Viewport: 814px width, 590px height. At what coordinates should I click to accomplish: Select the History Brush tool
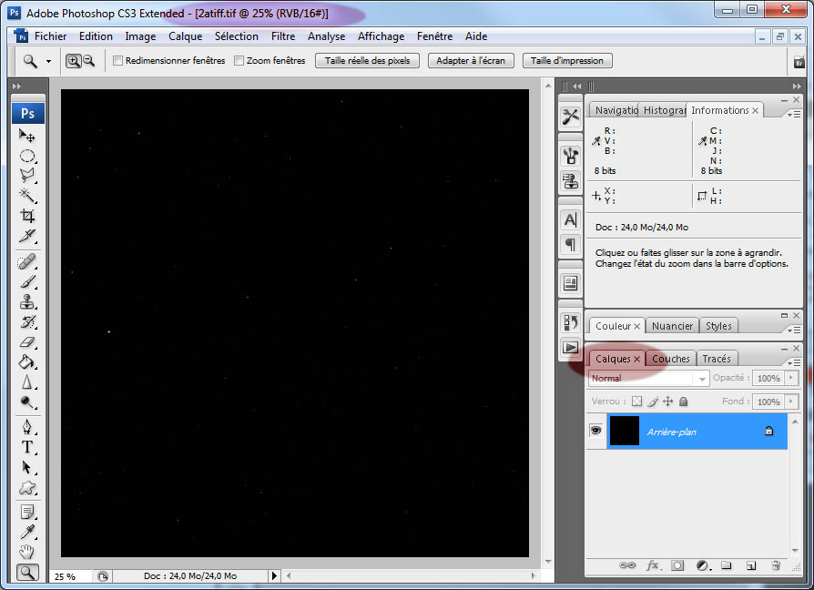pyautogui.click(x=27, y=322)
